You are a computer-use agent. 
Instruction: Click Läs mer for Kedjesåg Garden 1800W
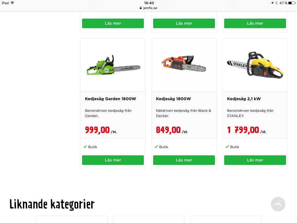pos(113,160)
